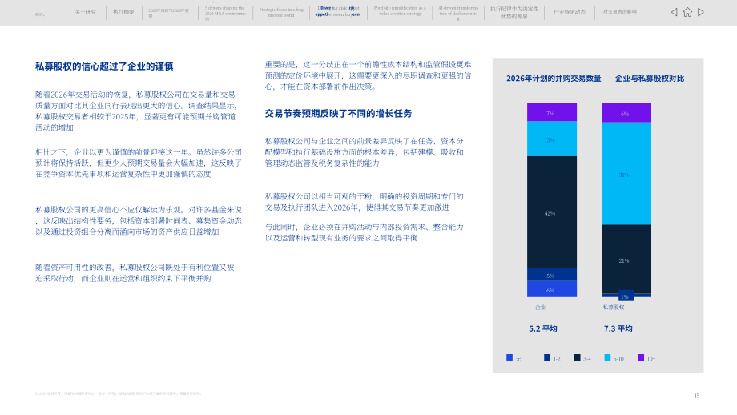Select the 6% purple segment of 私募股权 bar
737x415 pixels.
[626, 113]
